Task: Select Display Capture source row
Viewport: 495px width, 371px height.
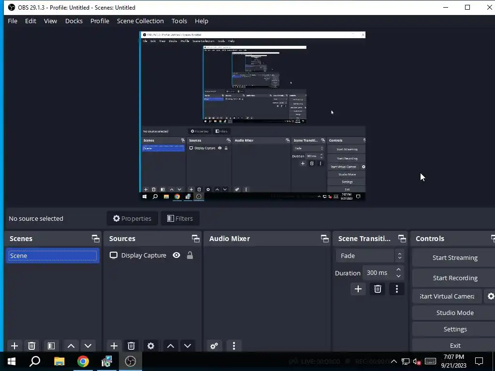Action: (152, 255)
